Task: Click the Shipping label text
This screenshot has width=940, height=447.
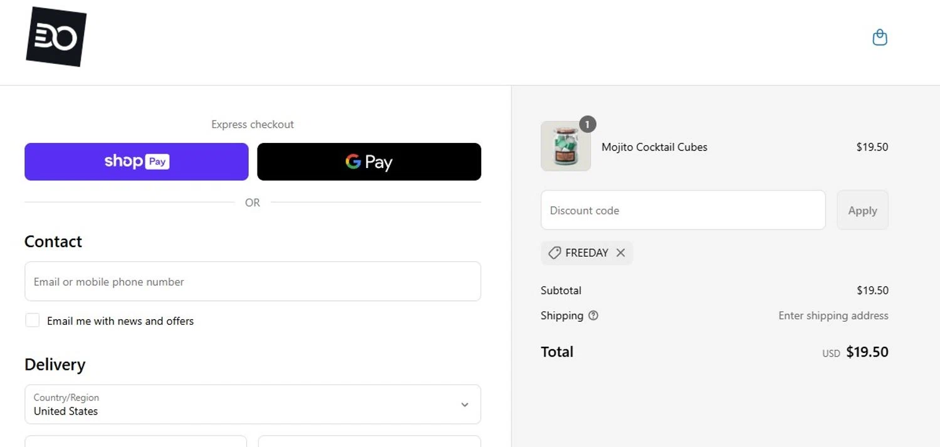Action: [x=562, y=315]
